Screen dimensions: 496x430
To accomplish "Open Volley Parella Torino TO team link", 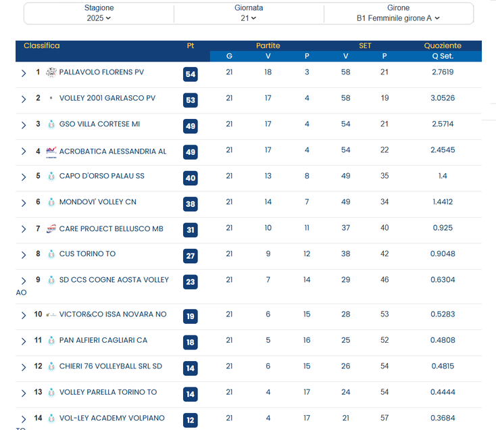I will point(108,392).
